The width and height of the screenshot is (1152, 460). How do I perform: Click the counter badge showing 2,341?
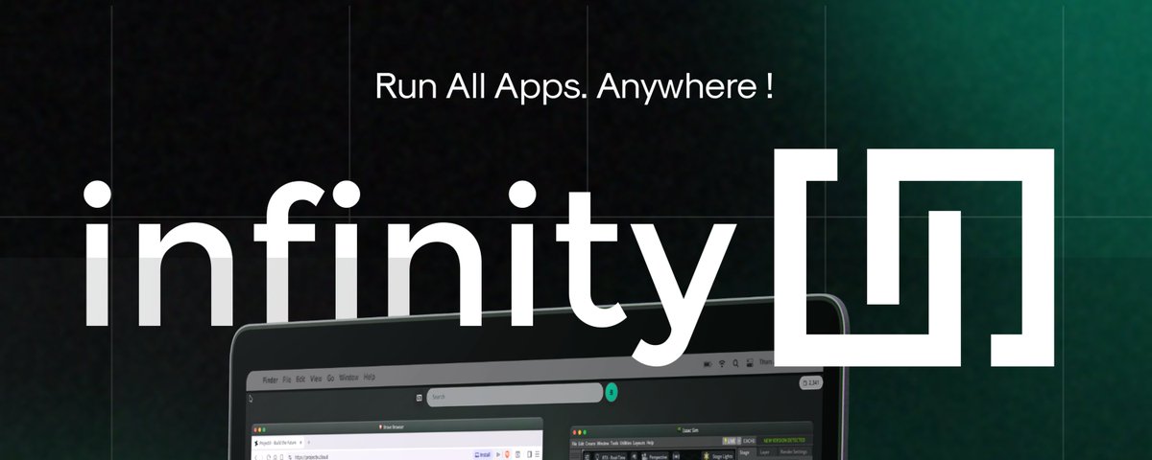point(811,382)
